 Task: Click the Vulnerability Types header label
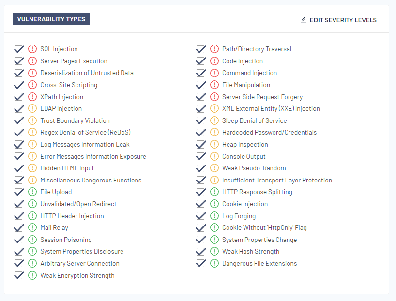[x=51, y=19]
